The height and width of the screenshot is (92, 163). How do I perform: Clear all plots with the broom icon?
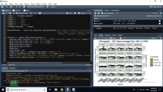[124, 38]
